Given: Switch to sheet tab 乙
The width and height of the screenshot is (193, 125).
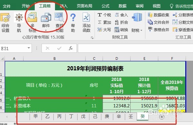Looking at the screenshot, I should (48, 116).
